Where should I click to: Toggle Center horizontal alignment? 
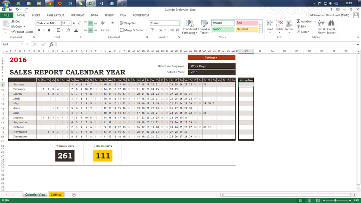(x=91, y=30)
